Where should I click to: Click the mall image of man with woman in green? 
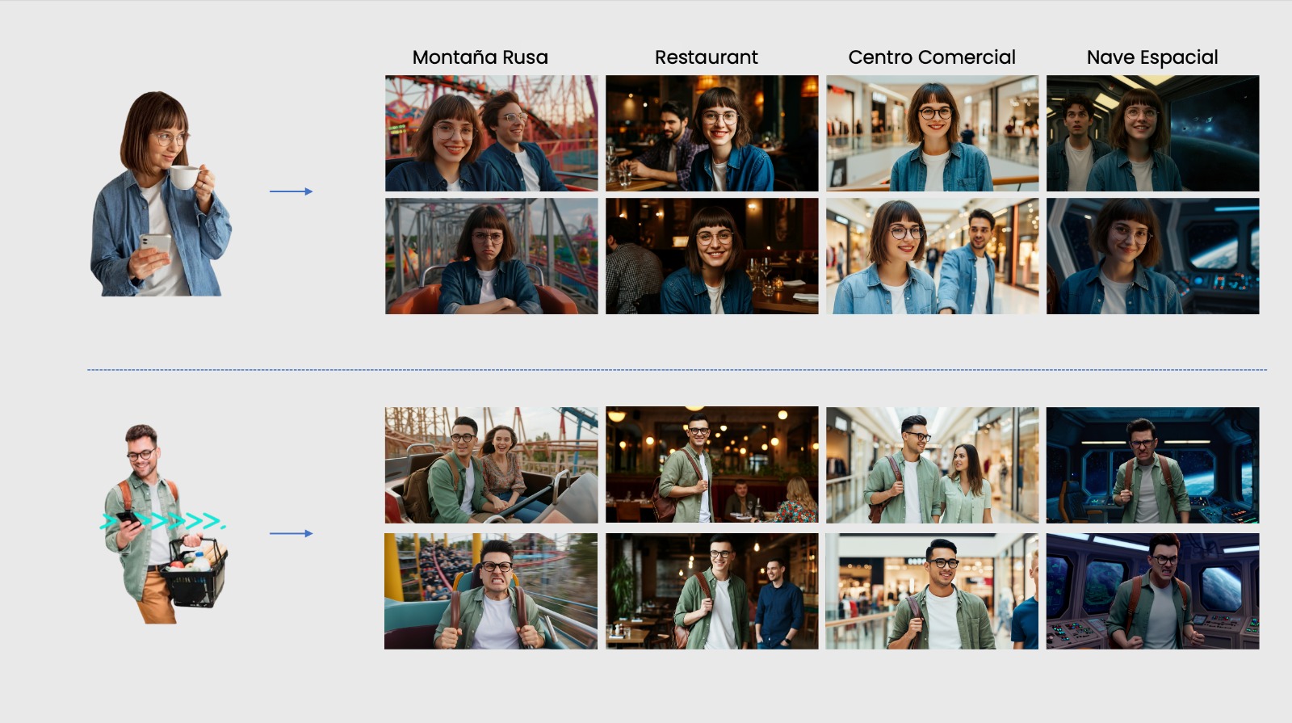932,464
